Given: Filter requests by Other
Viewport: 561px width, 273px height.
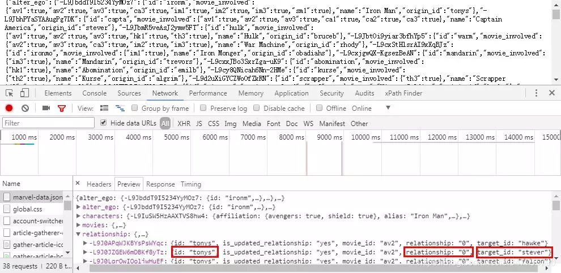Looking at the screenshot, I should point(359,123).
